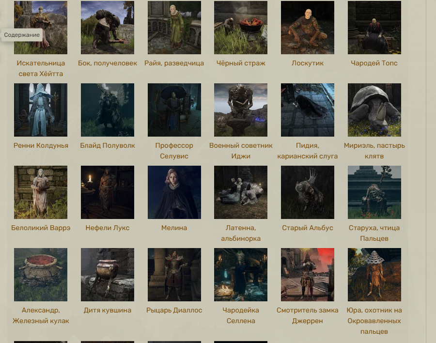The height and width of the screenshot is (343, 436).
Task: Open the Райя, разведчица link
Action: 174,63
